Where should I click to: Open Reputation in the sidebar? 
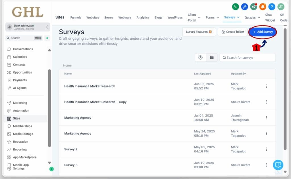click(x=20, y=142)
